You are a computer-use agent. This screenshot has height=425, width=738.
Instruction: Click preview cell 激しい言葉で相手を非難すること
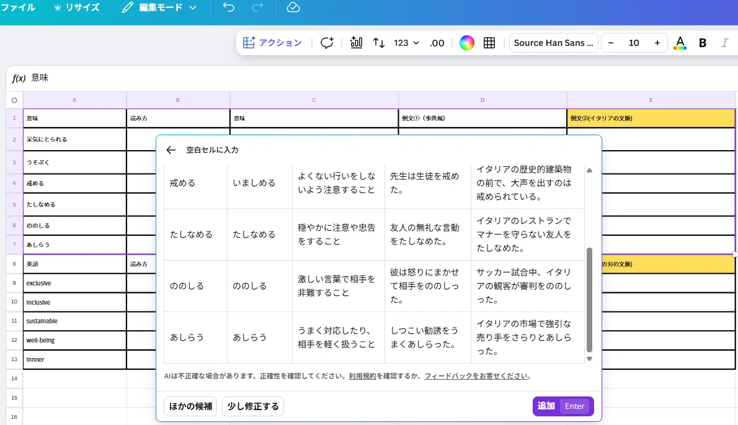point(339,285)
